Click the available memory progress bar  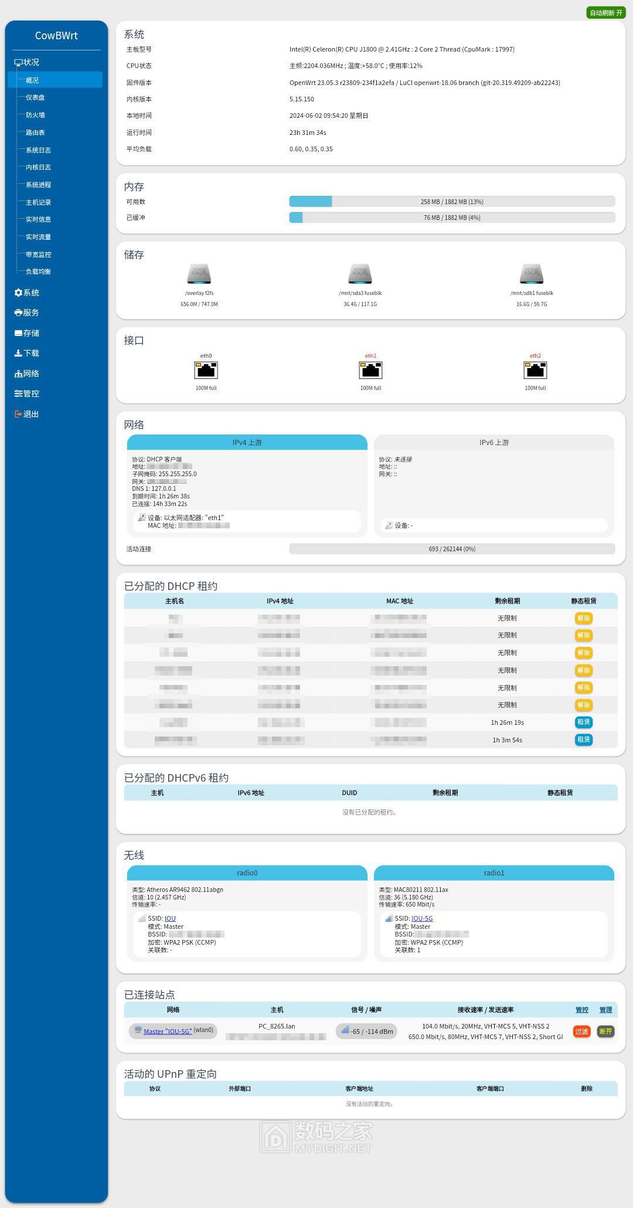pos(452,202)
